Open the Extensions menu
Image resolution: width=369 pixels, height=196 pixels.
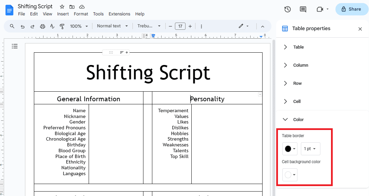coord(119,14)
